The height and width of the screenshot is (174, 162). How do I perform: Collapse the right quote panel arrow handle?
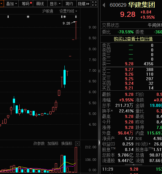point(99,142)
